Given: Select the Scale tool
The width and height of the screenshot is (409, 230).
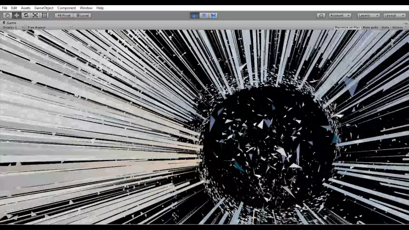Looking at the screenshot, I should (35, 15).
